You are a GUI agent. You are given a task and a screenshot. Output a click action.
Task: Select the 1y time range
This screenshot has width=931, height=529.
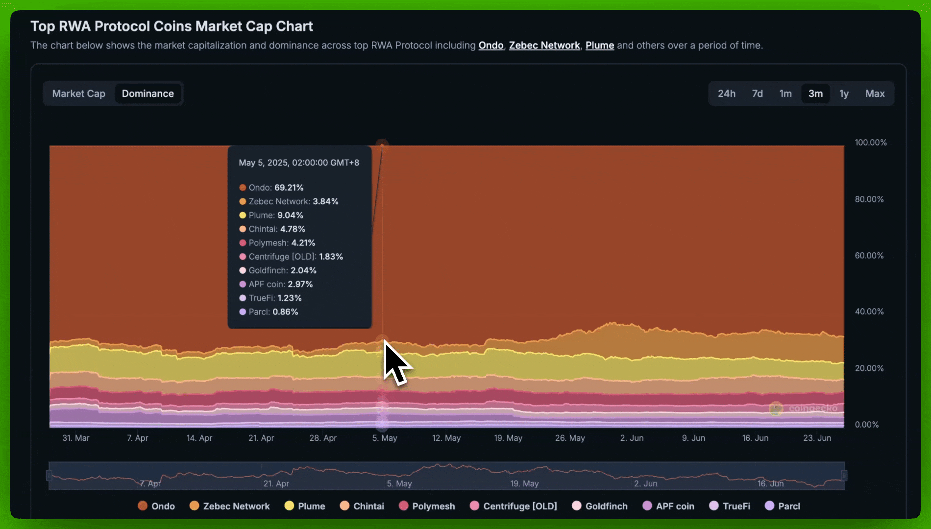click(844, 93)
